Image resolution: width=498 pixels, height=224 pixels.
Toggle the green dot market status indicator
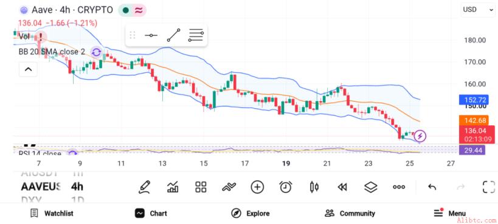point(125,10)
